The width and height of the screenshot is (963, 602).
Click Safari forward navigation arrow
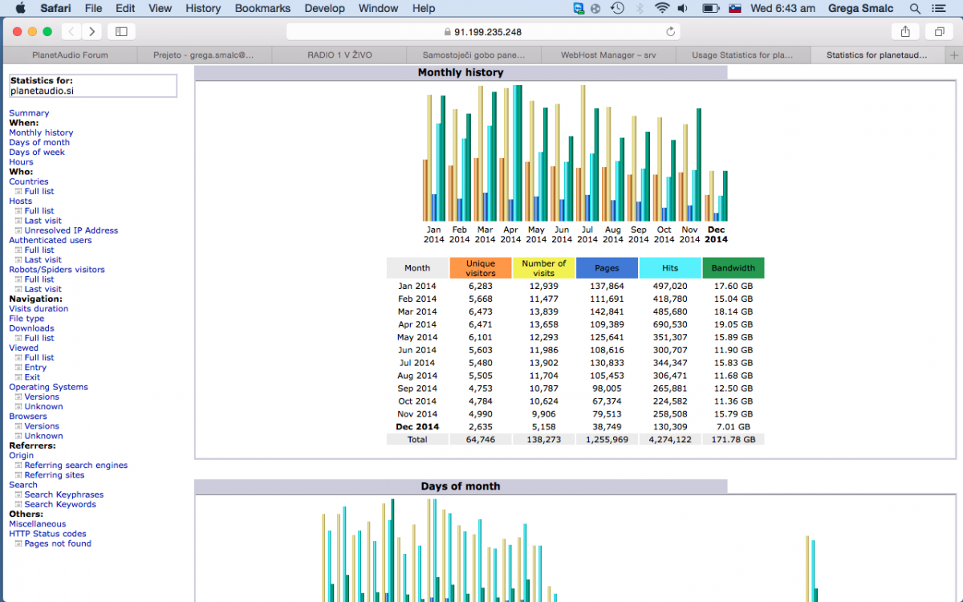click(92, 31)
